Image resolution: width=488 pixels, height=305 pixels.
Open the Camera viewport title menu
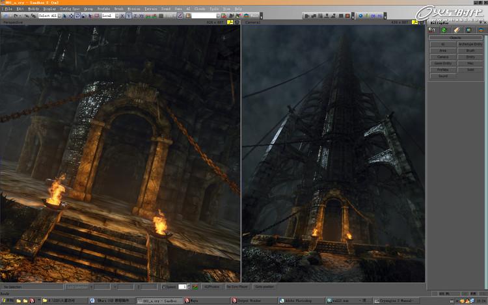252,22
